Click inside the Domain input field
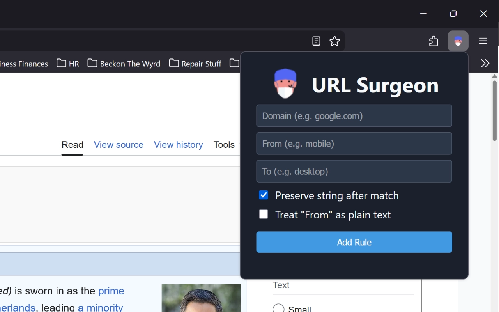The image size is (499, 312). pyautogui.click(x=354, y=115)
